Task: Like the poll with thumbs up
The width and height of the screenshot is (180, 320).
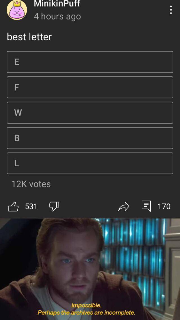Action: [x=13, y=206]
